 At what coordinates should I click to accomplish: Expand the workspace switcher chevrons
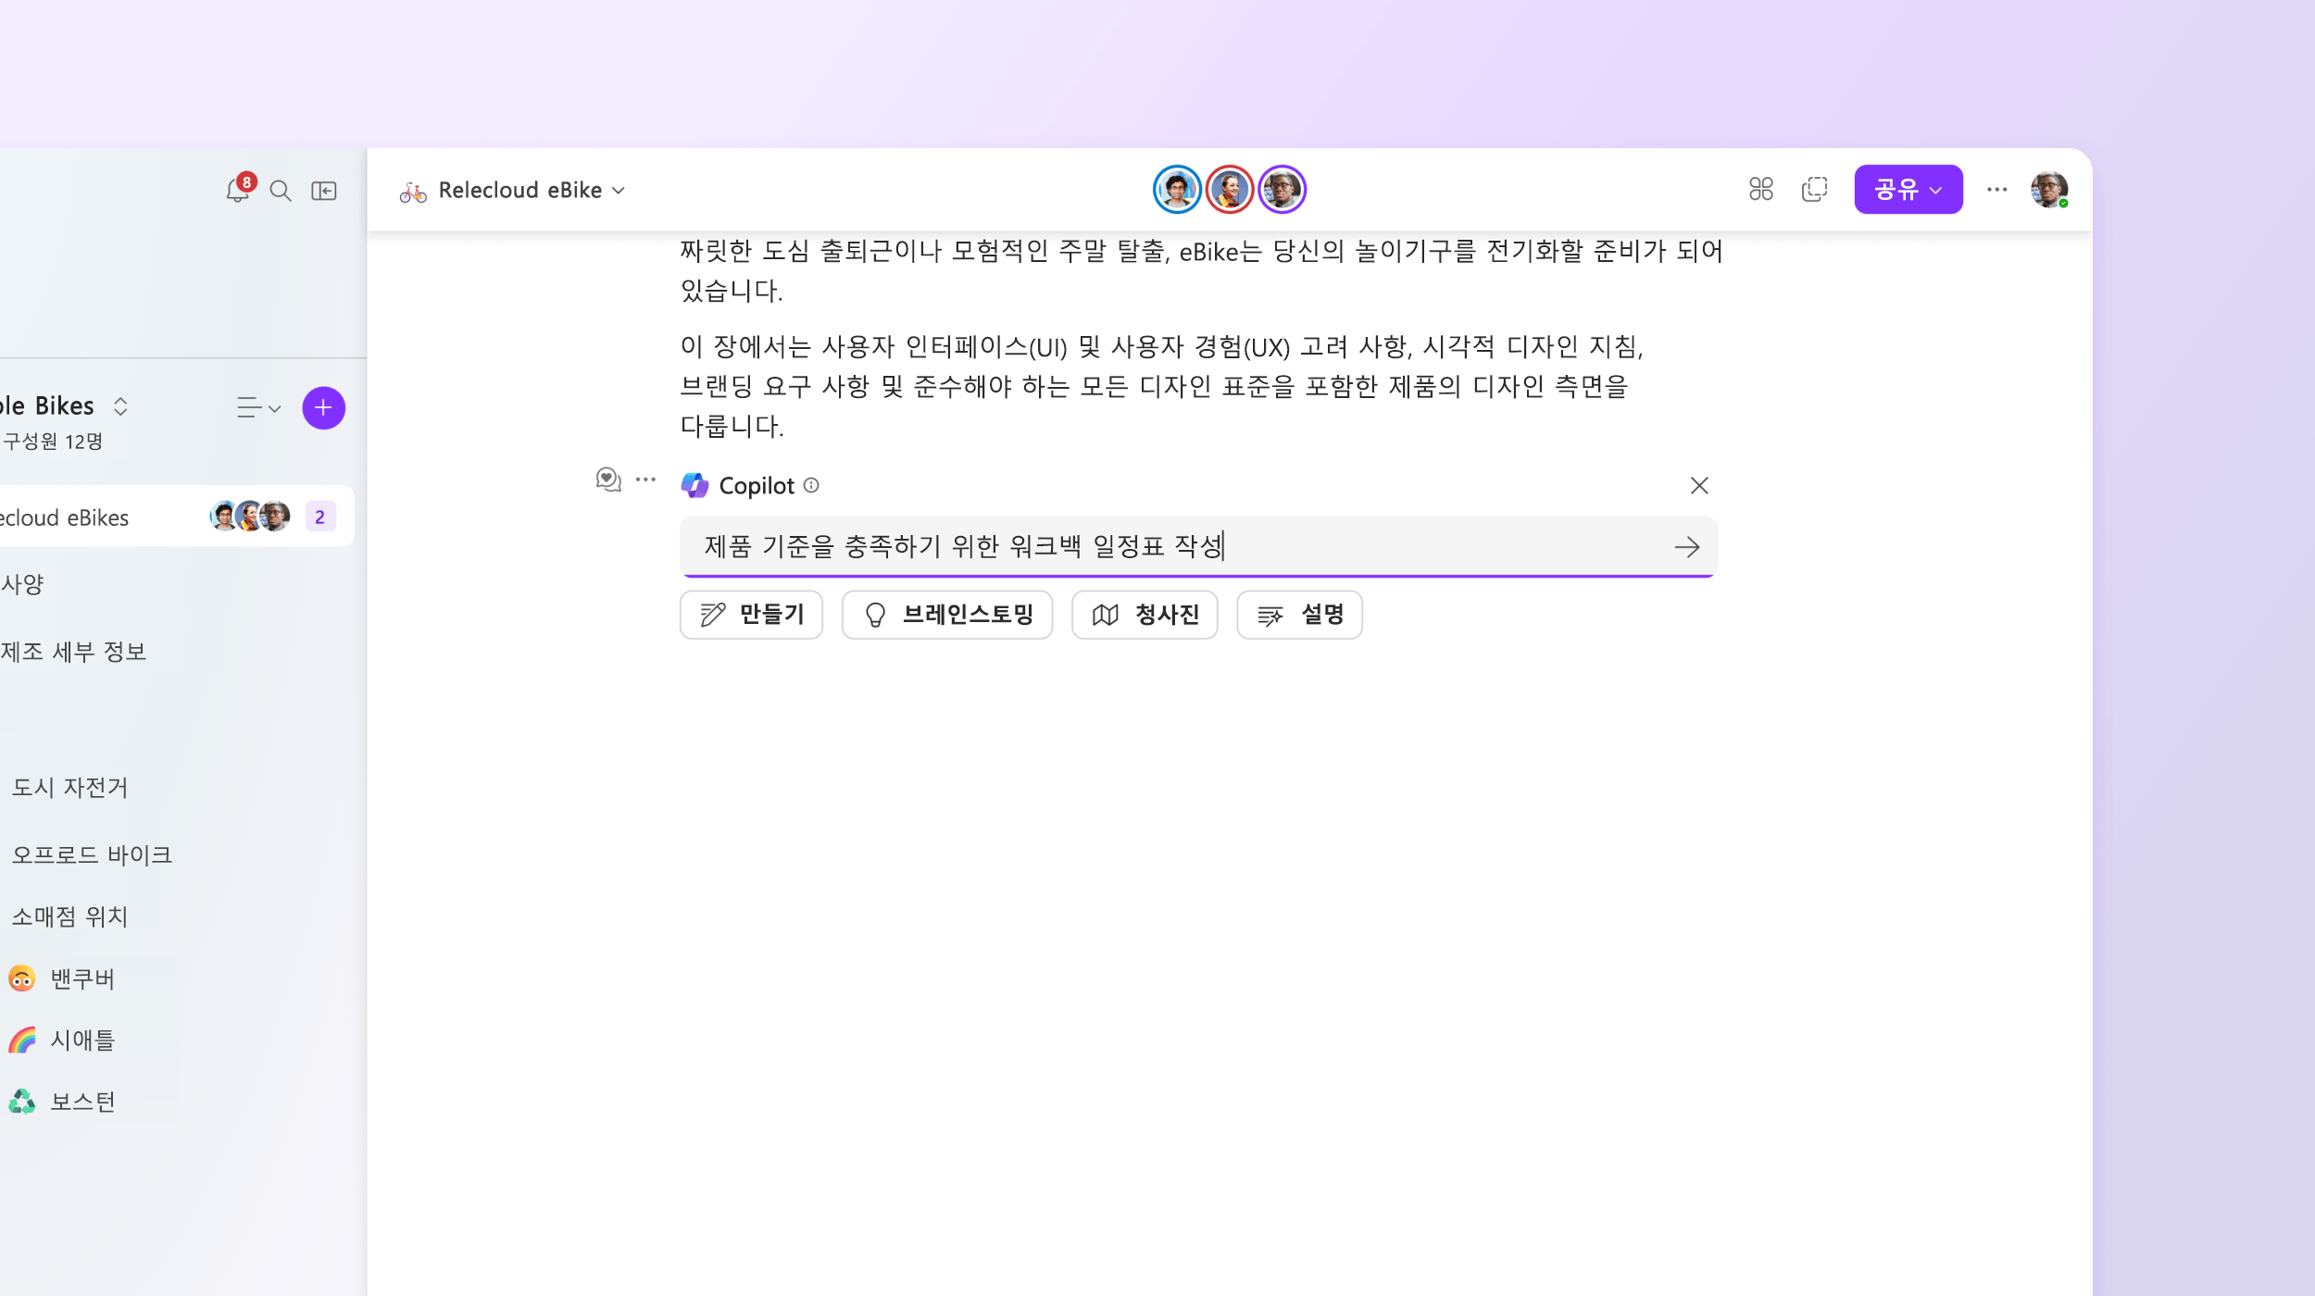tap(120, 406)
